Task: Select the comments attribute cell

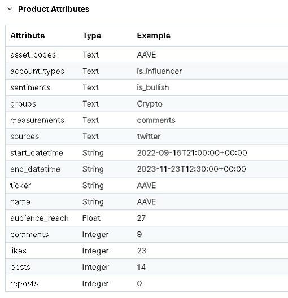Action: point(29,235)
